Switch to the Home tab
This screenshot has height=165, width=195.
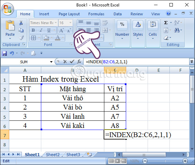tap(25, 14)
